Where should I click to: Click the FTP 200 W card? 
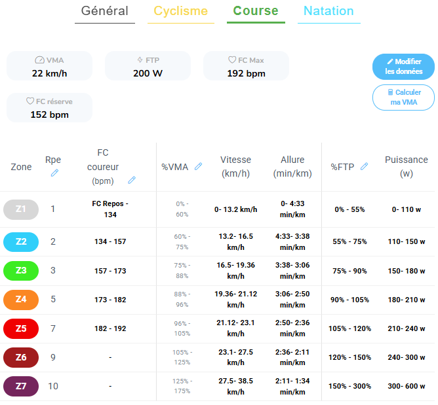click(148, 66)
